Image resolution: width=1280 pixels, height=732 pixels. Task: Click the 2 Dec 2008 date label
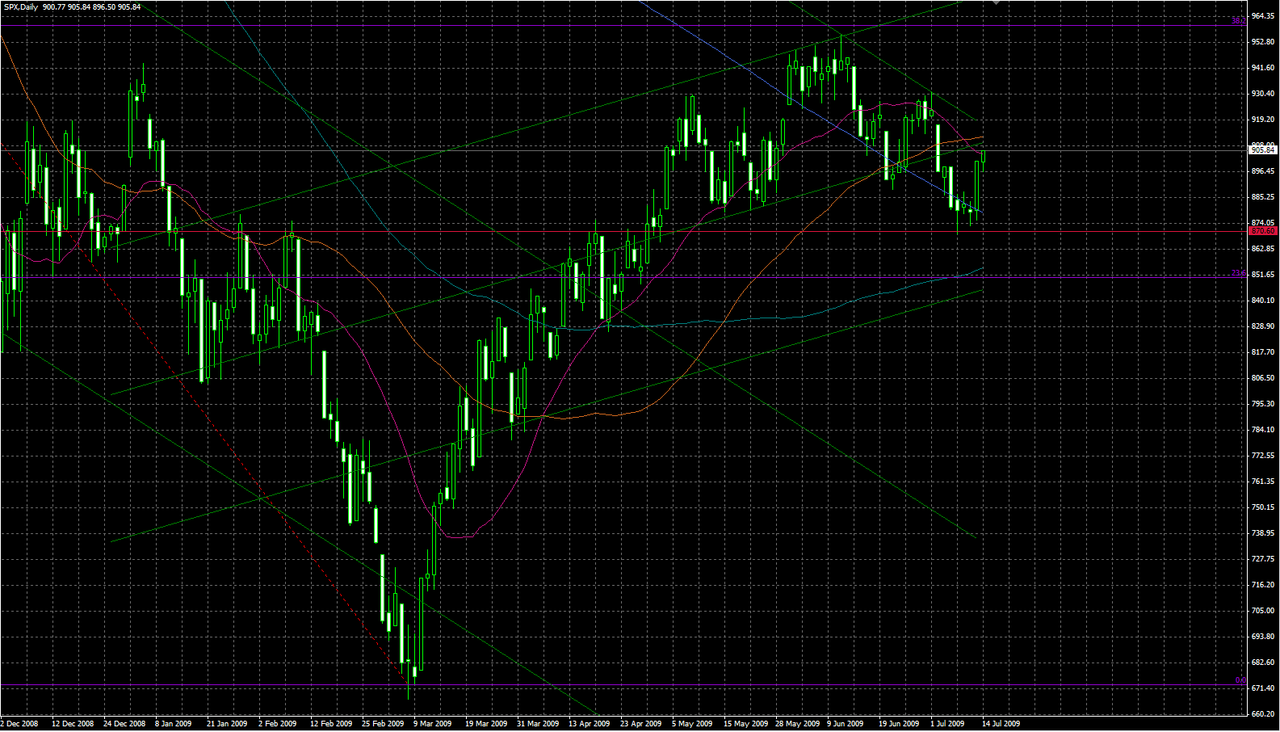point(19,724)
